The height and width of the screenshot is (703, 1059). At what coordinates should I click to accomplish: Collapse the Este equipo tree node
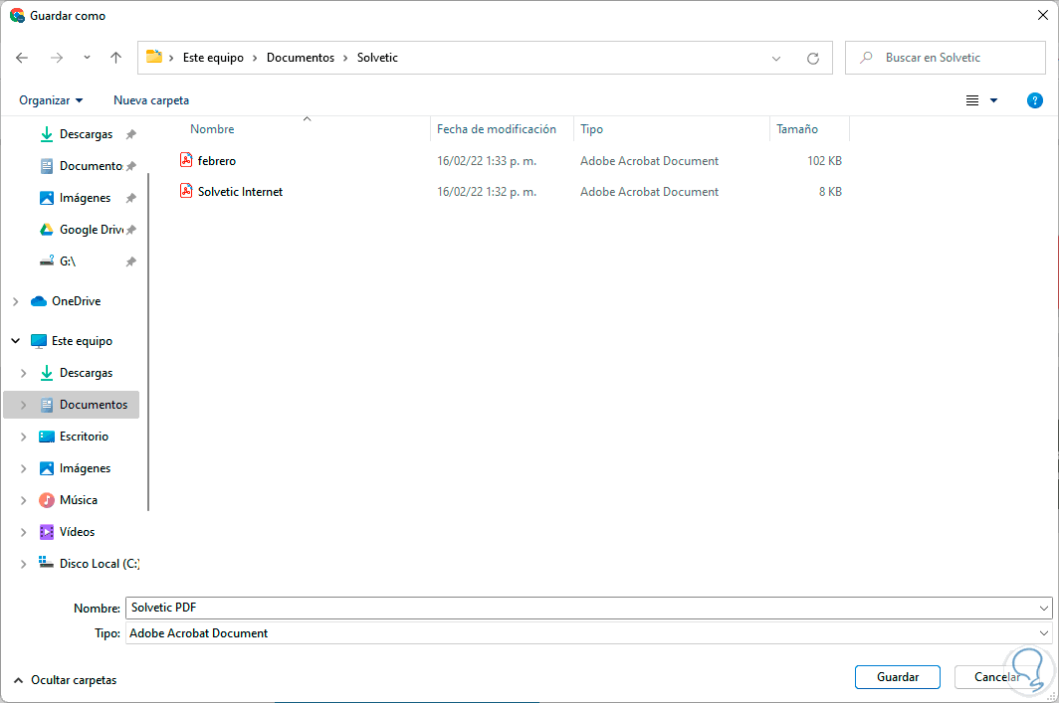(x=16, y=341)
